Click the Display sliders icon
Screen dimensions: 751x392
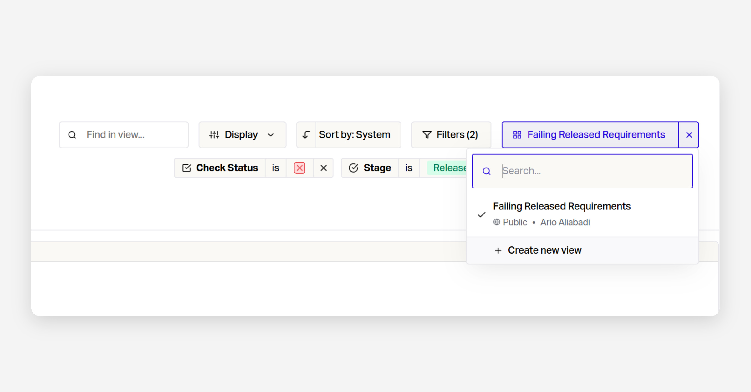coord(214,135)
